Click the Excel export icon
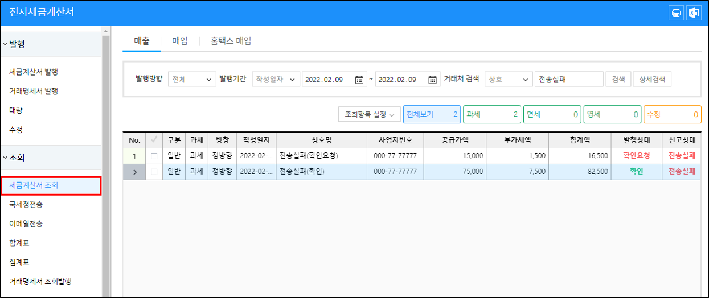This screenshot has height=298, width=709. tap(693, 13)
